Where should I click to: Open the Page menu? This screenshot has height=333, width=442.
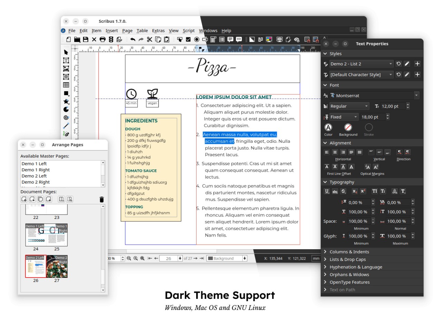coord(127,31)
